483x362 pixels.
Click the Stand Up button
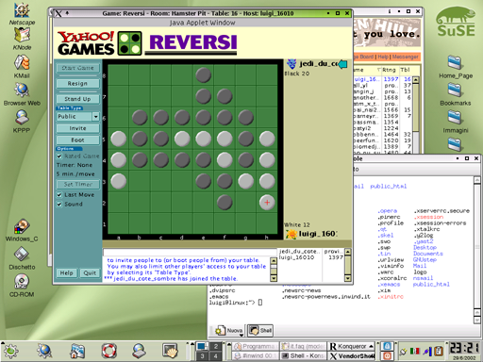point(77,99)
